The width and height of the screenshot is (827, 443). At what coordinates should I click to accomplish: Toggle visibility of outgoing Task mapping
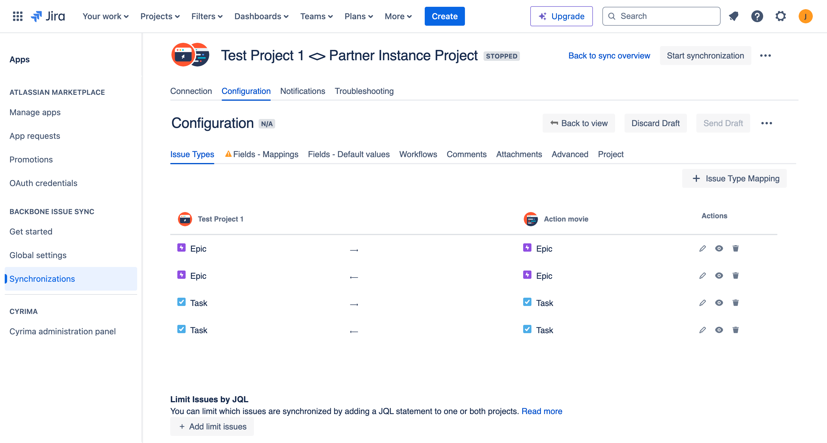pyautogui.click(x=719, y=303)
